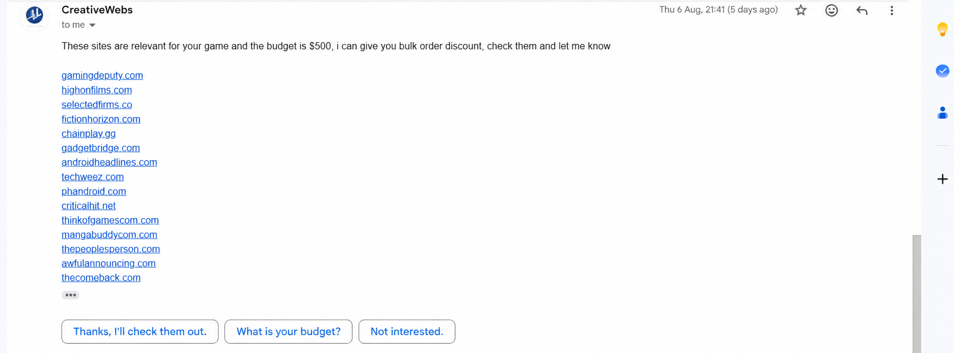954x353 pixels.
Task: Open the criticalhit.net link
Action: [88, 206]
